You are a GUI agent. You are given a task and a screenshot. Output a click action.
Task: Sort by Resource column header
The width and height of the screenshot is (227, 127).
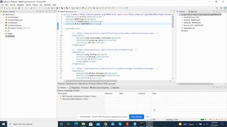(x=111, y=93)
